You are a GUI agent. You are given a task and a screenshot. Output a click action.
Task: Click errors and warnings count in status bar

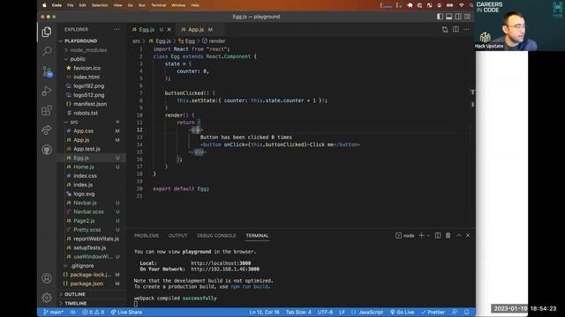pos(93,312)
